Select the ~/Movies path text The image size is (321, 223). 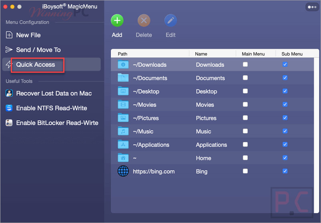point(144,105)
